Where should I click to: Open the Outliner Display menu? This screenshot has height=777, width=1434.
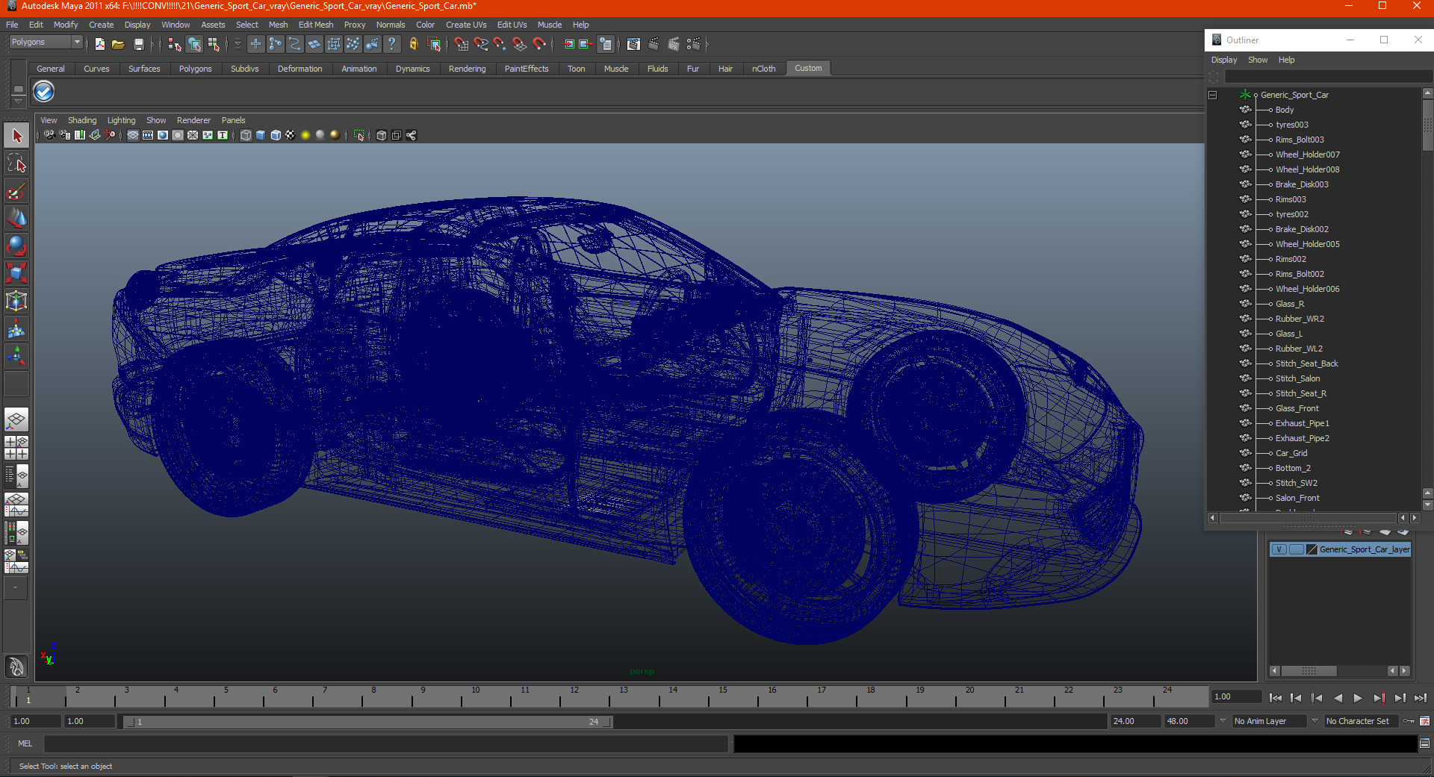pyautogui.click(x=1223, y=60)
